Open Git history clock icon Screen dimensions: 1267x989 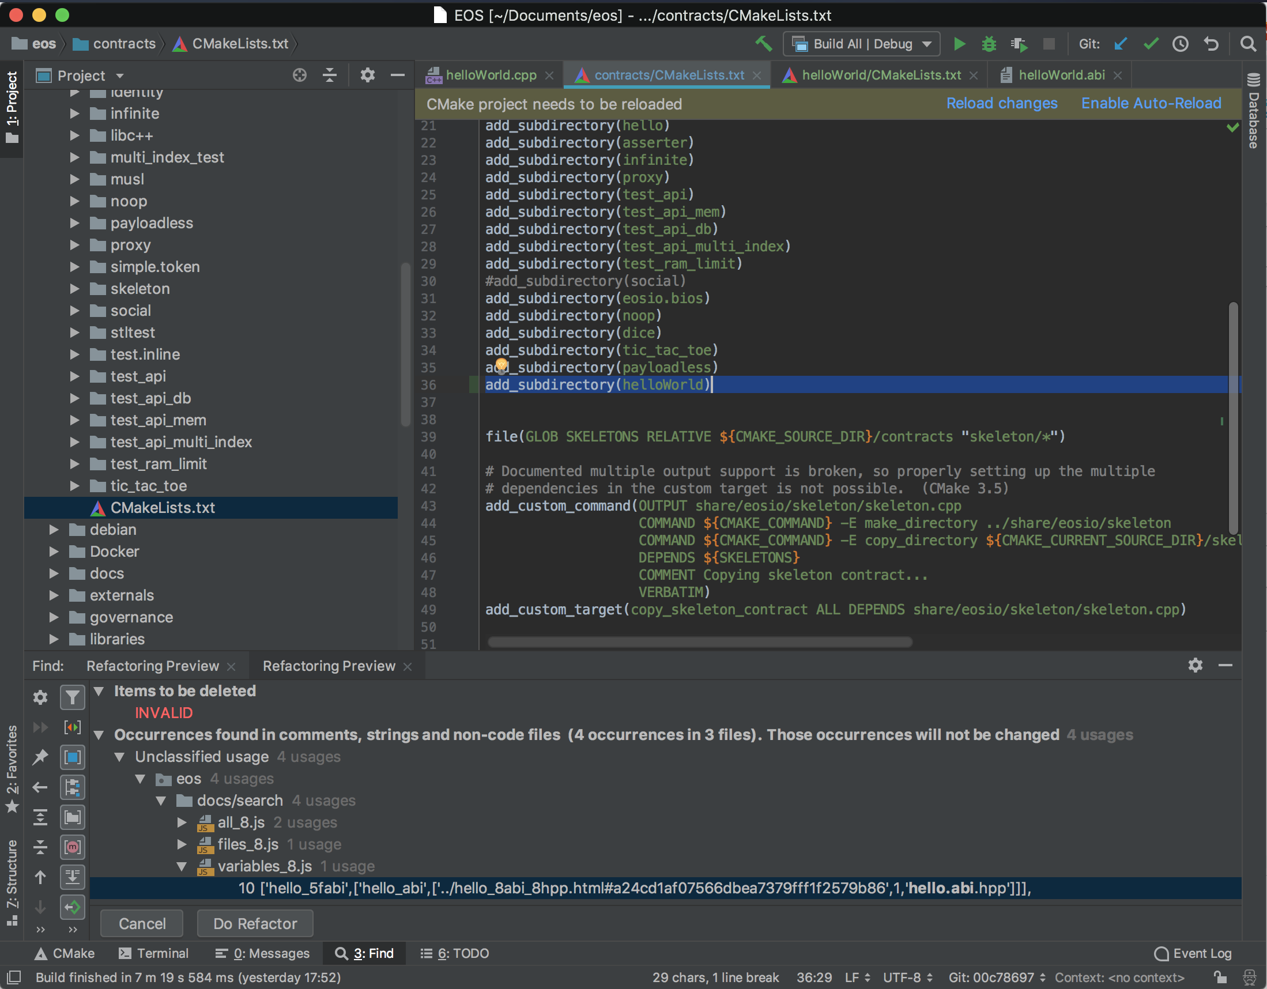tap(1180, 44)
